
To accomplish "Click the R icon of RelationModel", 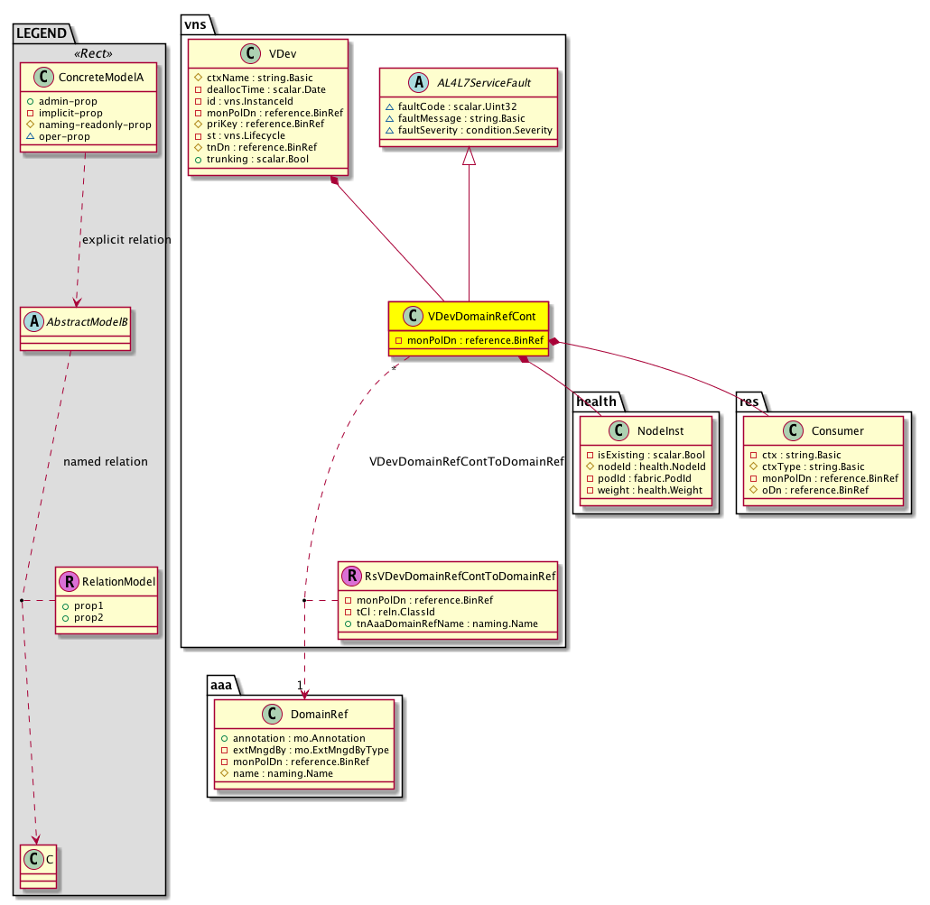I will click(68, 583).
